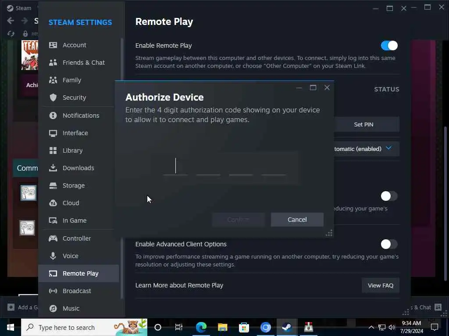Switch to Friends & Chat settings
Image resolution: width=449 pixels, height=336 pixels.
(x=84, y=63)
